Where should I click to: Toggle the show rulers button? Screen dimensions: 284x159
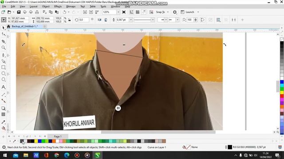click(x=131, y=12)
